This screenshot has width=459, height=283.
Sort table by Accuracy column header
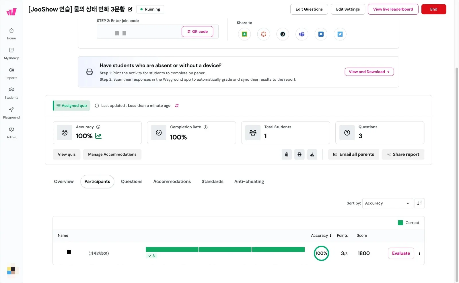(321, 235)
